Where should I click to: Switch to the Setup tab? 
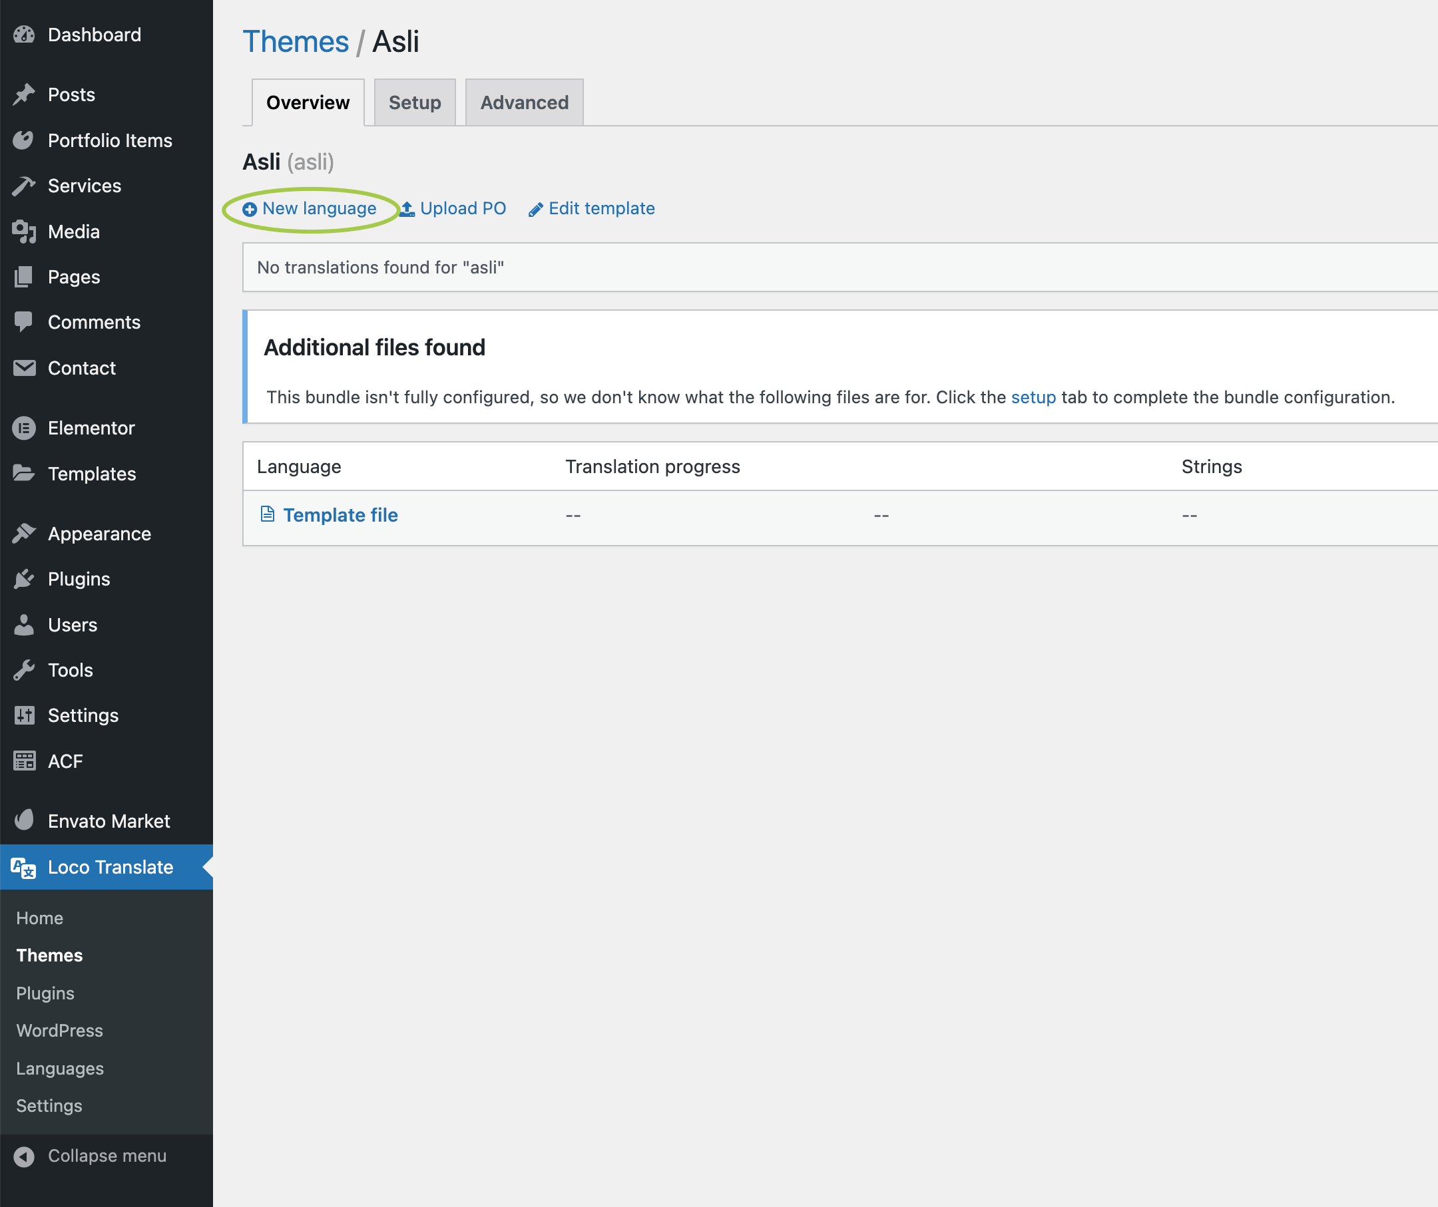point(414,102)
